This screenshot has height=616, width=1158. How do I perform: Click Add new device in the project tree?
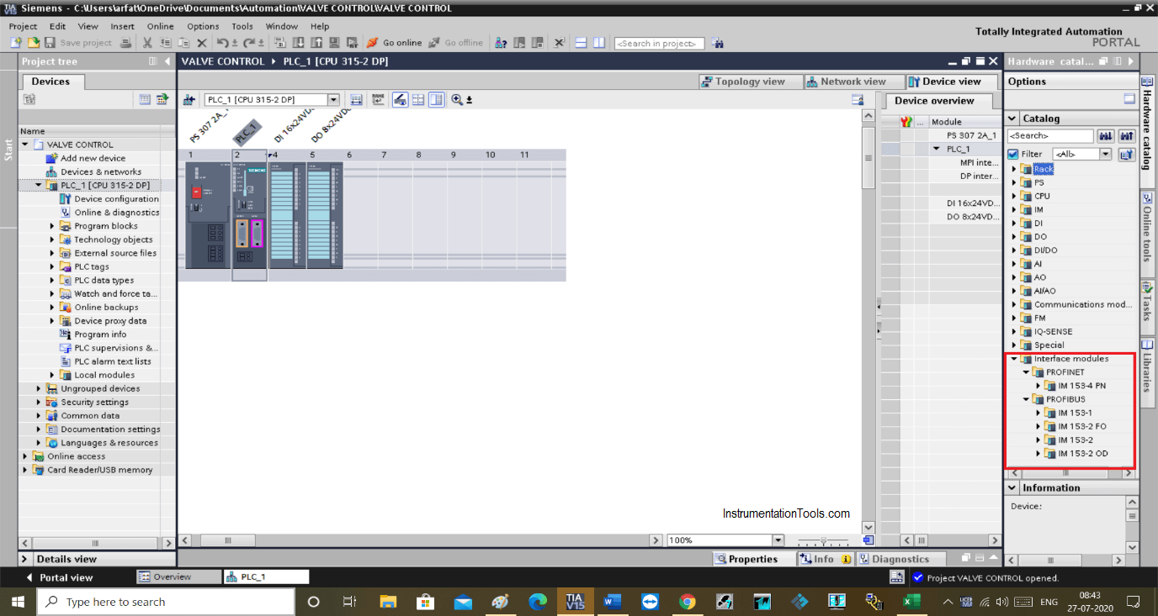(93, 158)
